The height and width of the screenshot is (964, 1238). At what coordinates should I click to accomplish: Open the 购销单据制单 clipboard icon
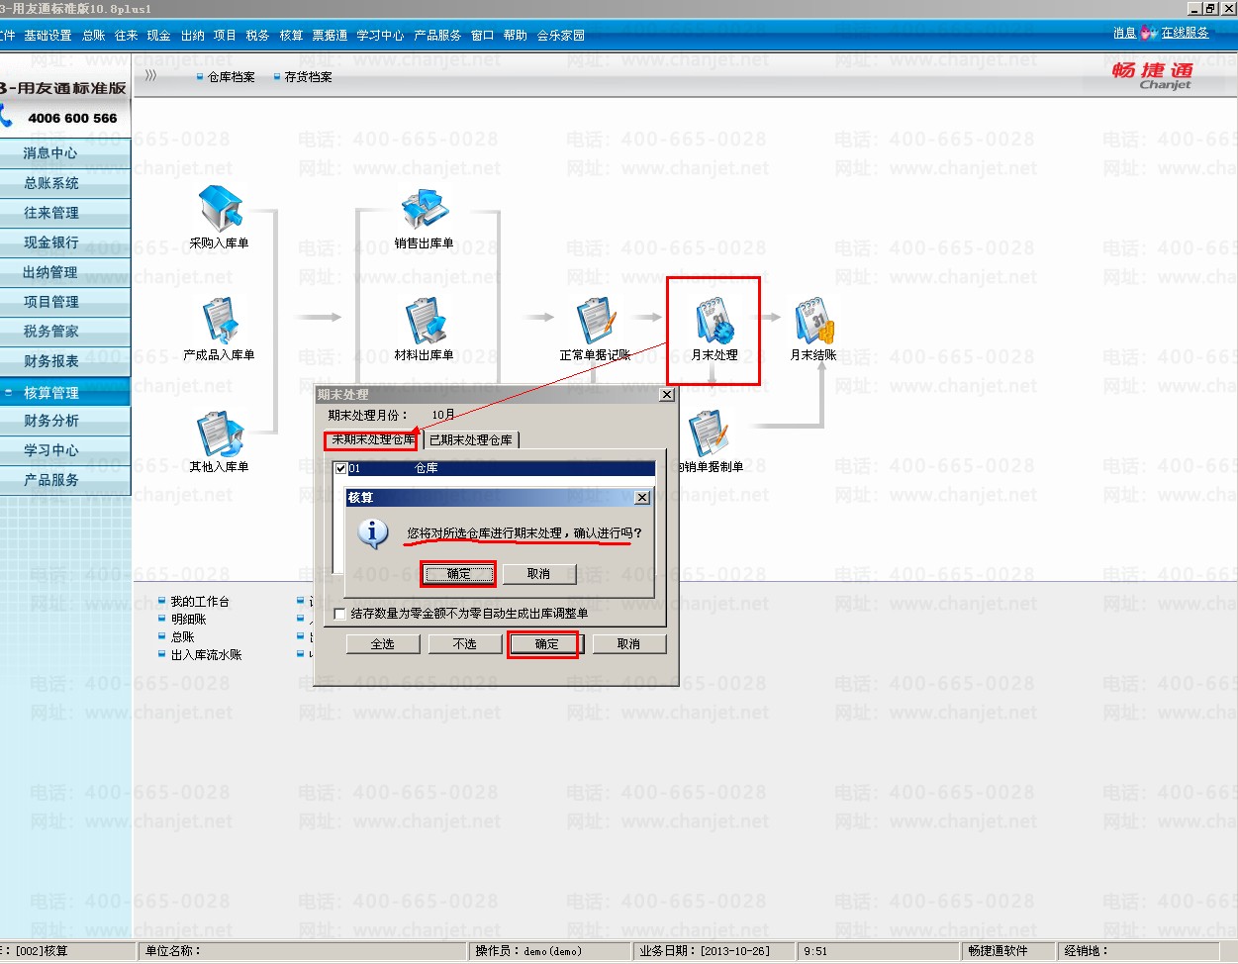click(709, 434)
